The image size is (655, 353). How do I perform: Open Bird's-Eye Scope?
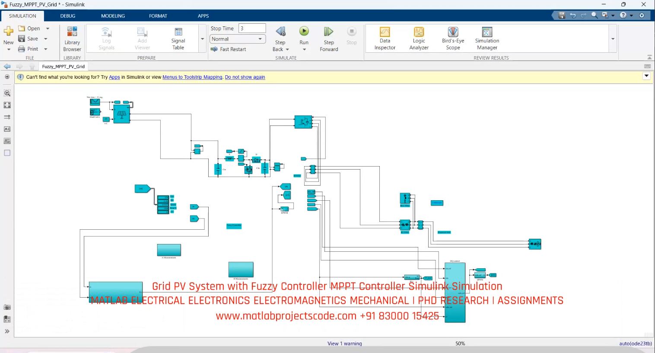point(453,39)
